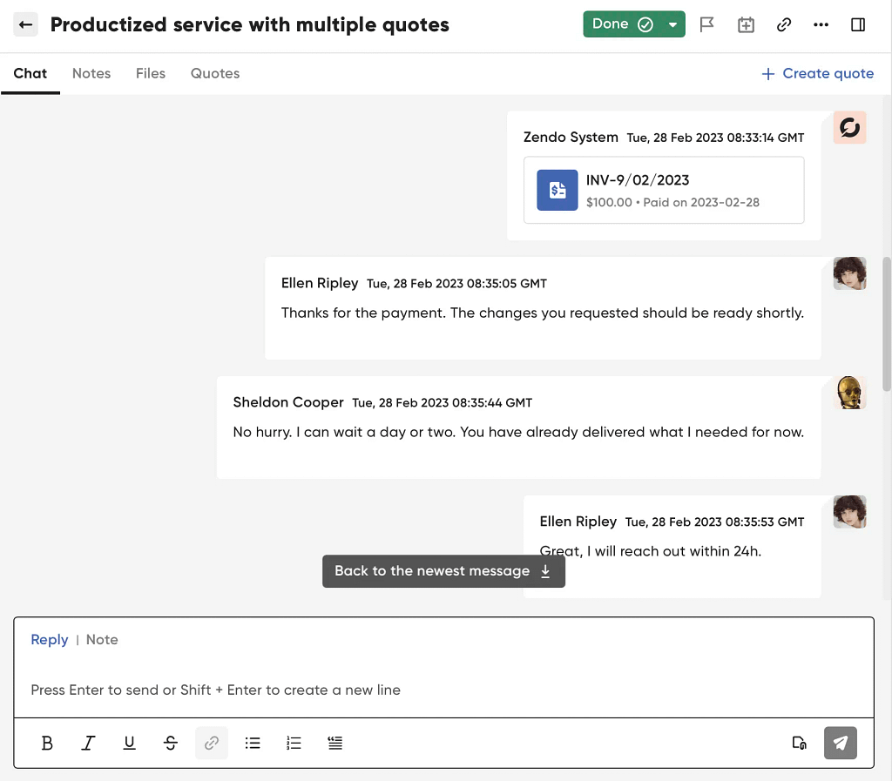Toggle underline formatting

(x=129, y=743)
